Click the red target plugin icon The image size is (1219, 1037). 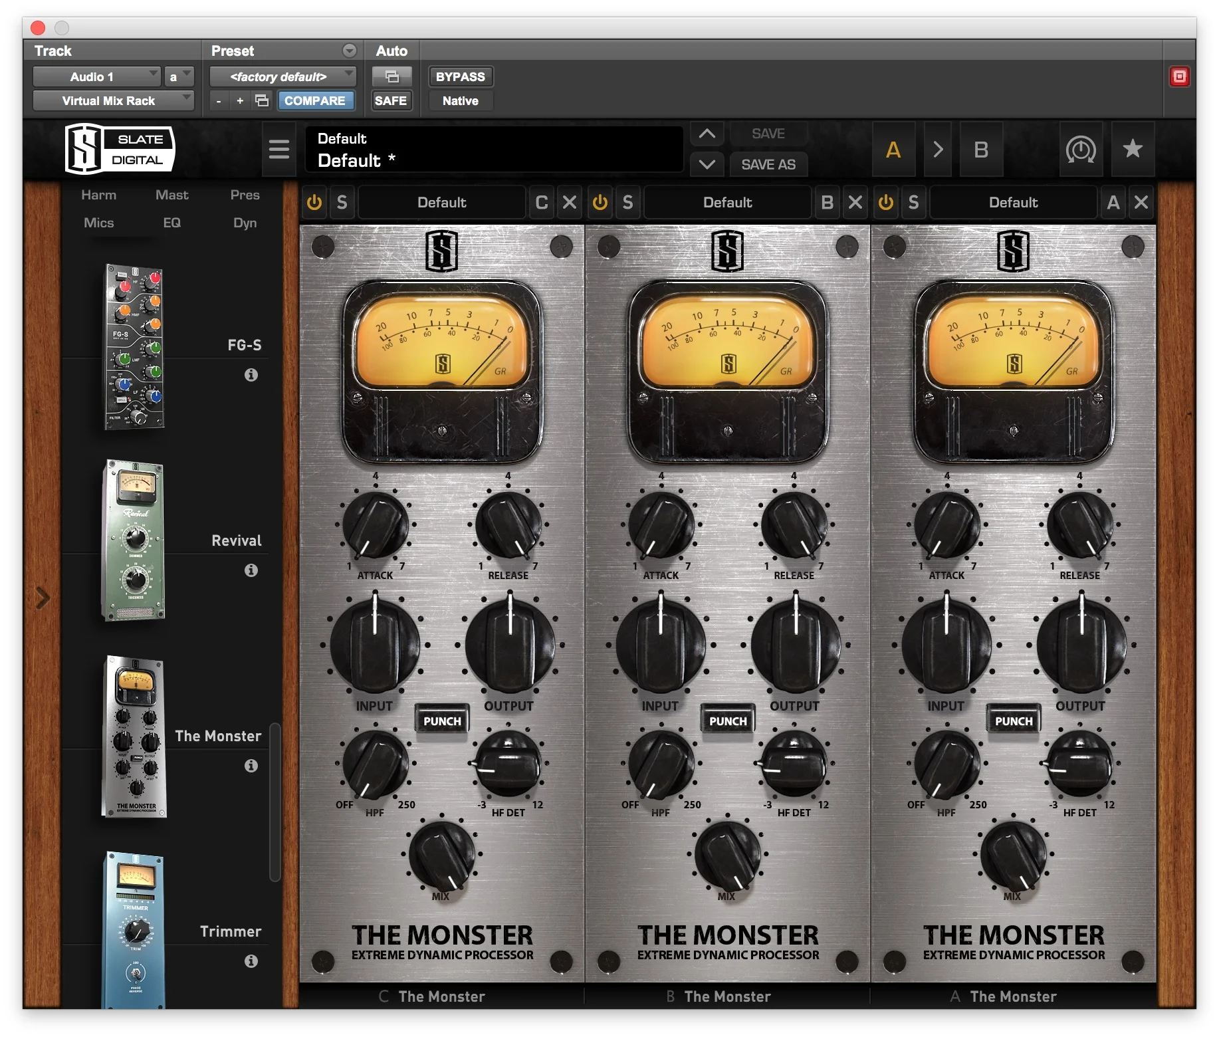click(1179, 76)
